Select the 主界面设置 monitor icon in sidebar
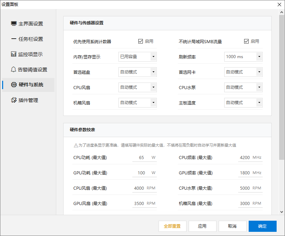Screen dimensions: 285x236 [13, 23]
